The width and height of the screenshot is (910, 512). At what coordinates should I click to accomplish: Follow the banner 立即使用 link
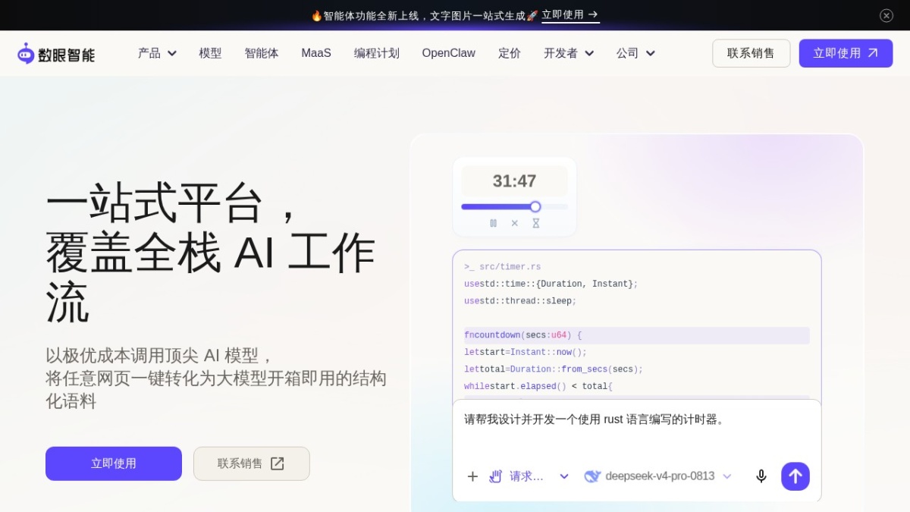[570, 15]
